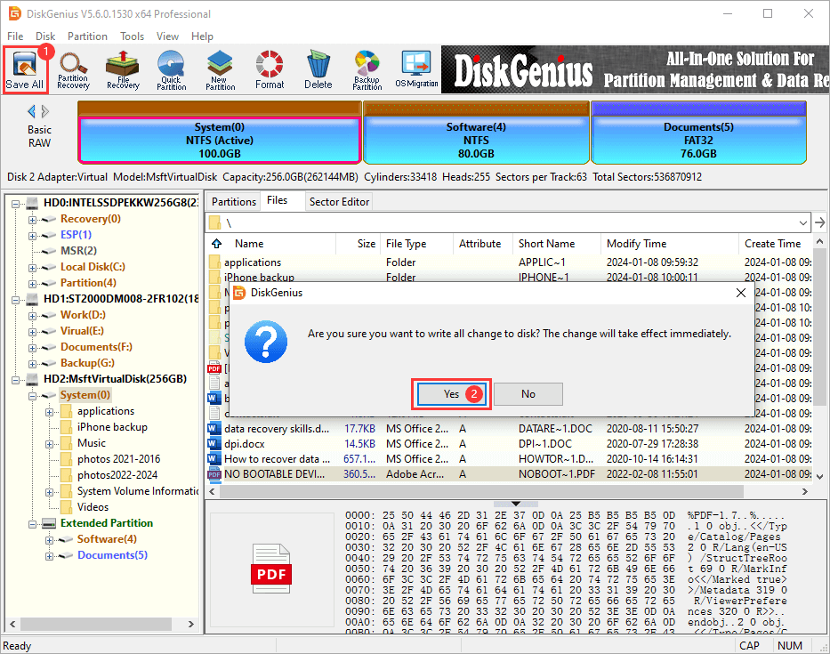Confirm writing changes by clicking Yes
The height and width of the screenshot is (654, 830).
coord(451,394)
